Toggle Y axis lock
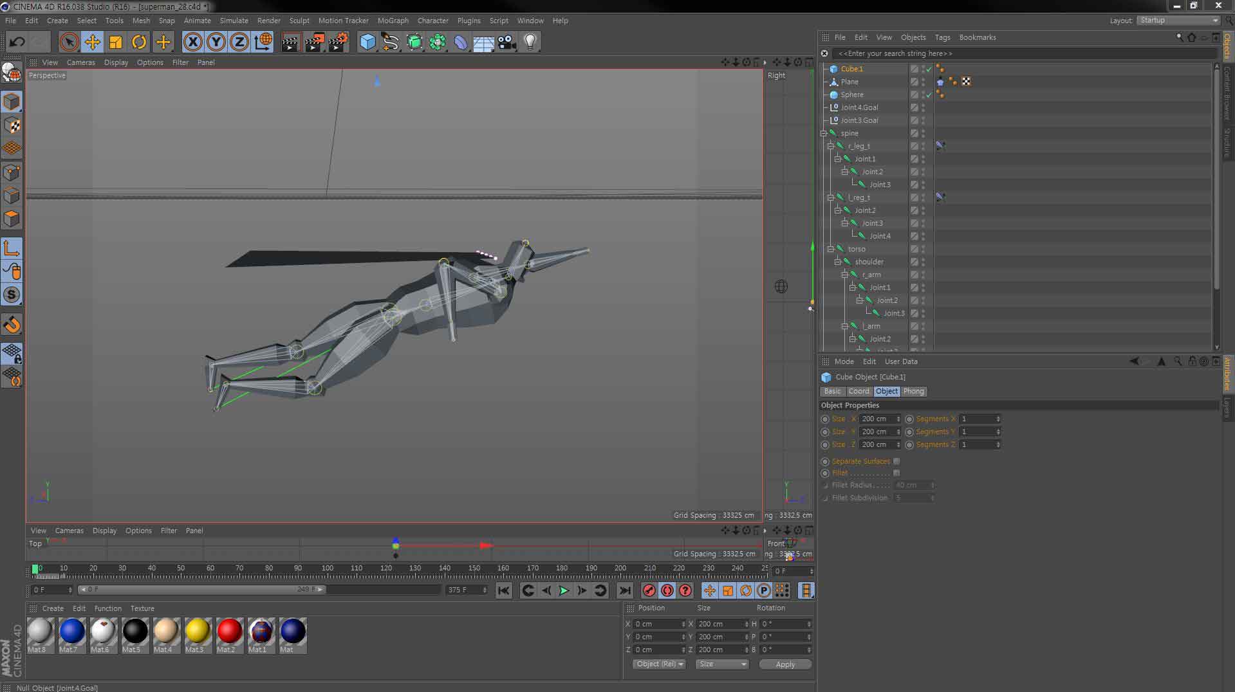The height and width of the screenshot is (692, 1235). coord(216,42)
